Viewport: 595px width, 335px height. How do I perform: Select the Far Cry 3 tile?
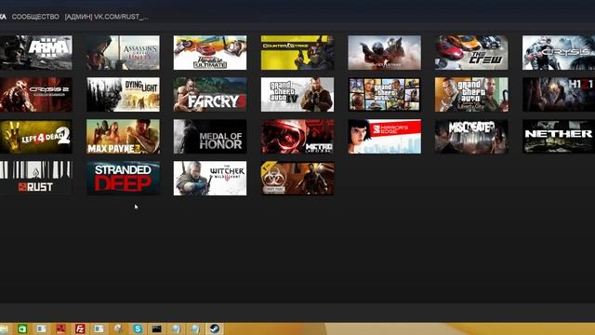[x=210, y=94]
